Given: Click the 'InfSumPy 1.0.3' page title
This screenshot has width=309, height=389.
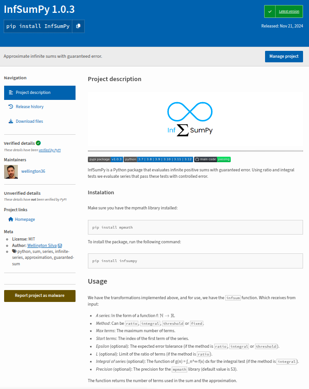Looking at the screenshot, I should (x=39, y=10).
